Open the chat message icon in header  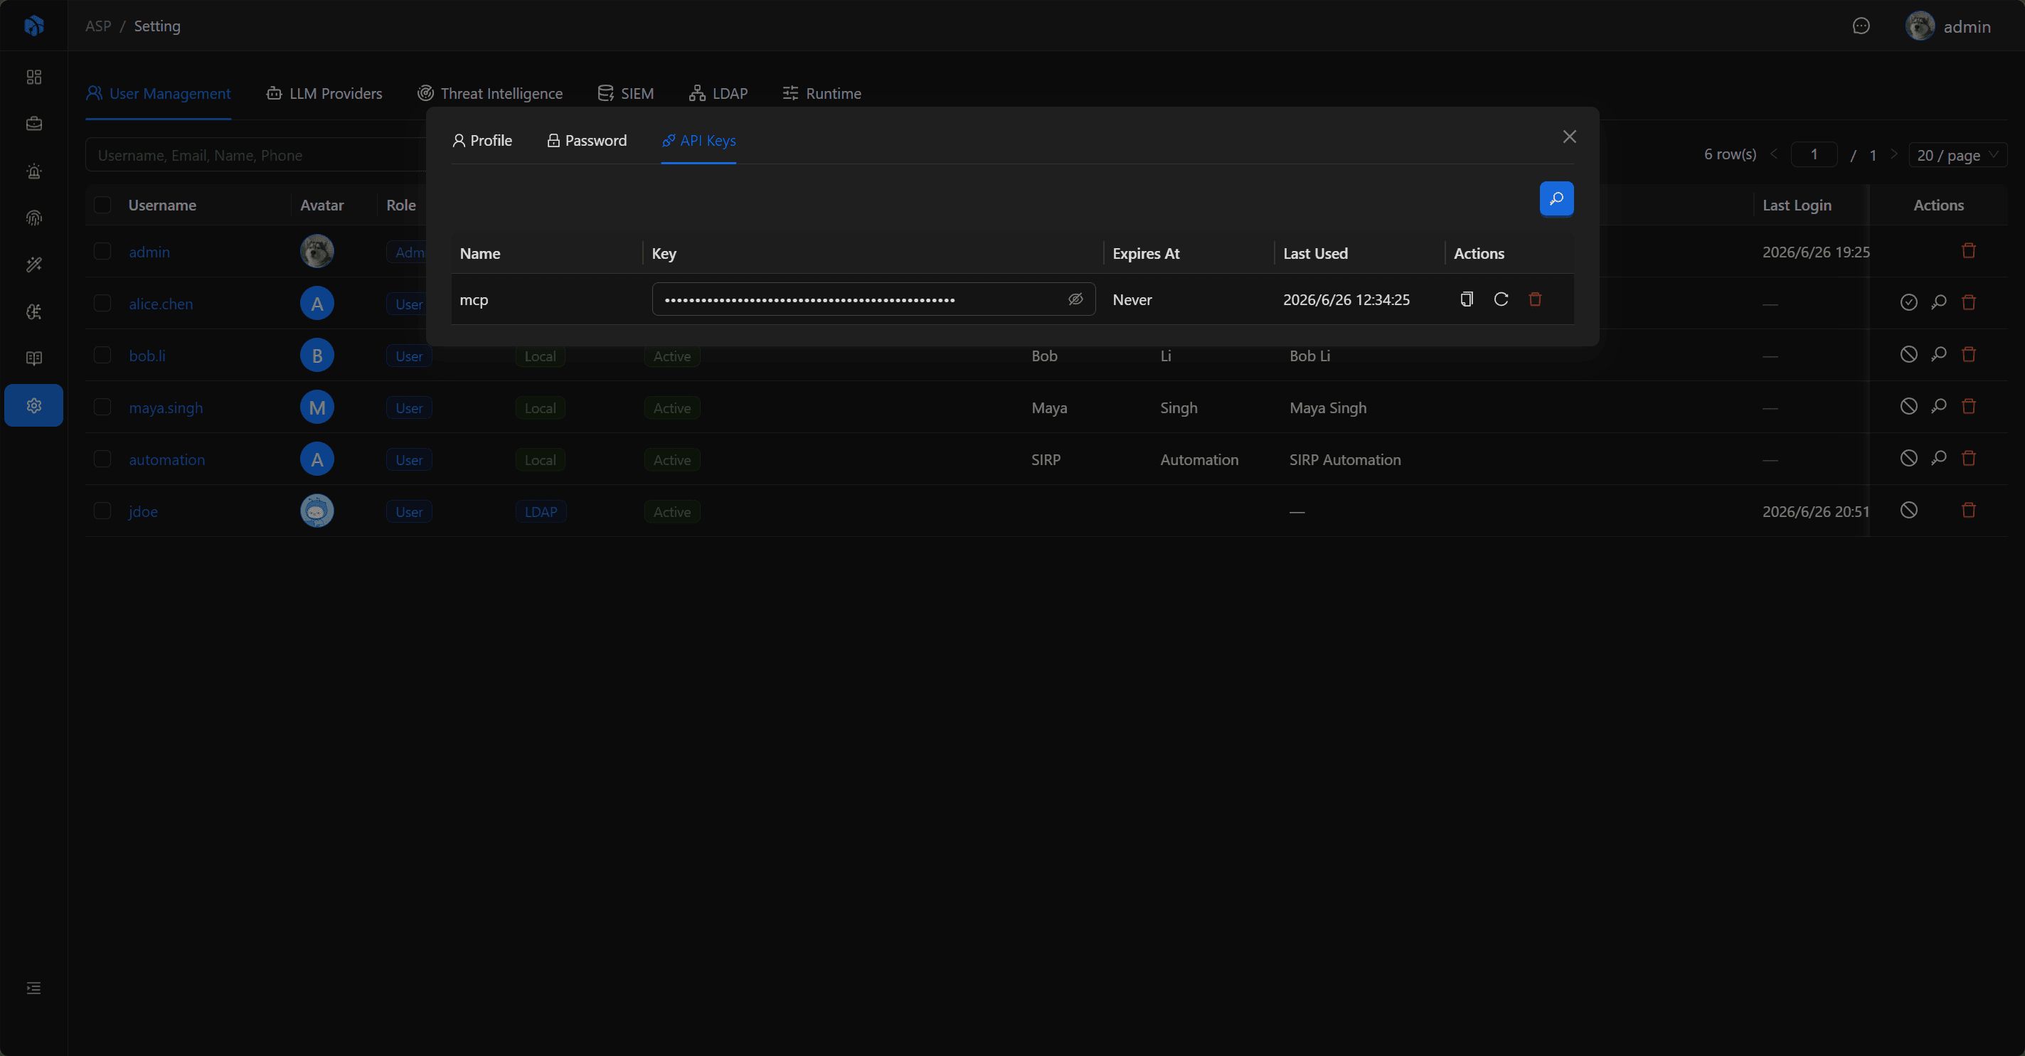coord(1861,26)
